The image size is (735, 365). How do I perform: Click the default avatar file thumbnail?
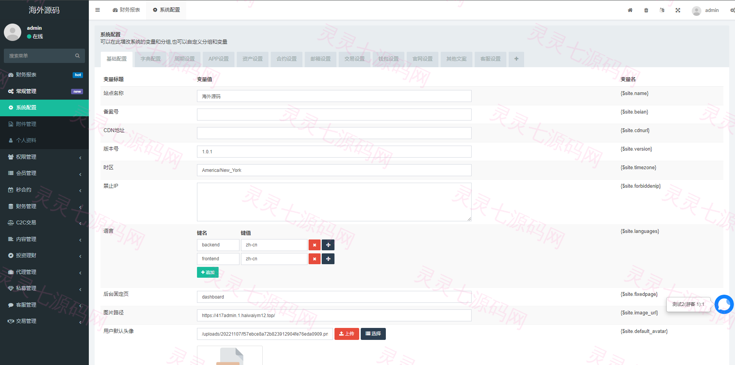click(x=230, y=355)
